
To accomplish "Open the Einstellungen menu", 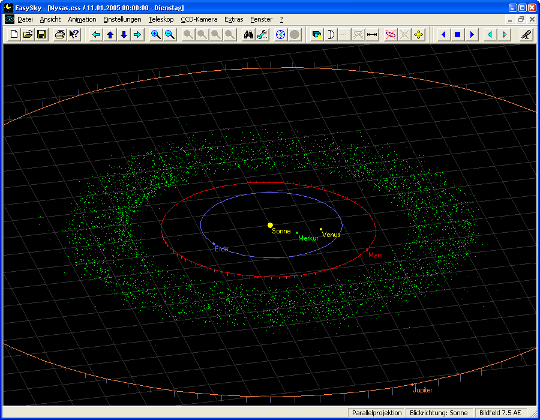I will pos(122,19).
